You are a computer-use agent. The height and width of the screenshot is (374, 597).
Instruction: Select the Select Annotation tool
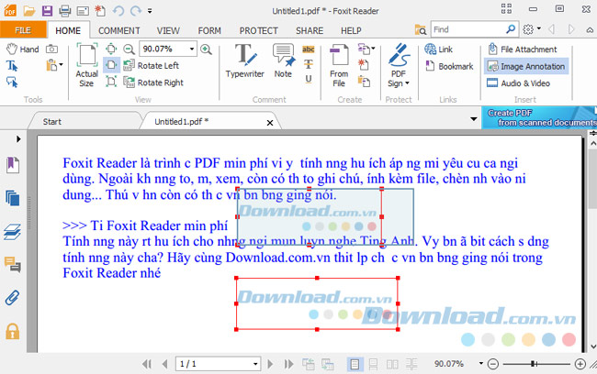tap(12, 82)
